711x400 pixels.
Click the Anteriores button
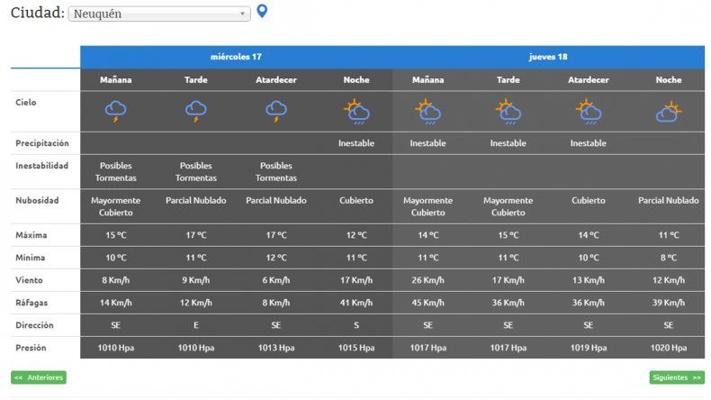click(x=39, y=377)
